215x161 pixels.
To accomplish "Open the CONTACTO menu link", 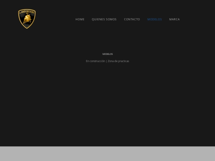I will (x=132, y=19).
